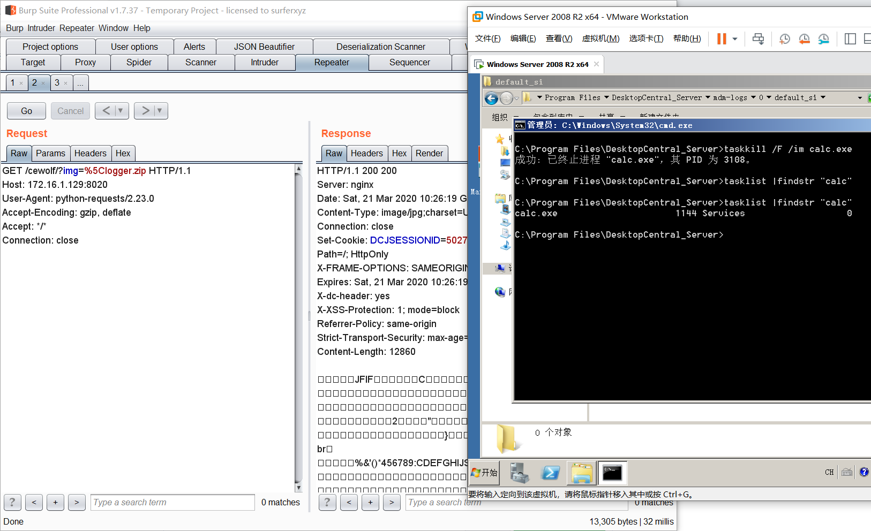Click the blue help icon in VM tray
The height and width of the screenshot is (531, 871).
coord(864,472)
